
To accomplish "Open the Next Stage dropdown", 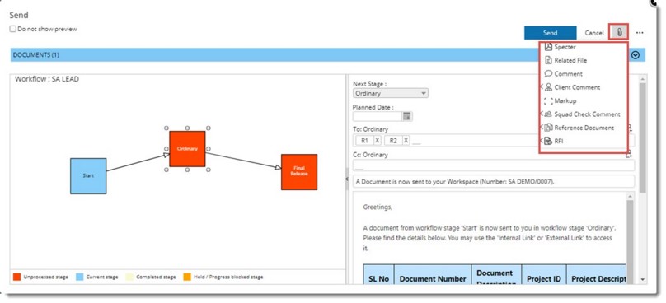I will click(391, 93).
